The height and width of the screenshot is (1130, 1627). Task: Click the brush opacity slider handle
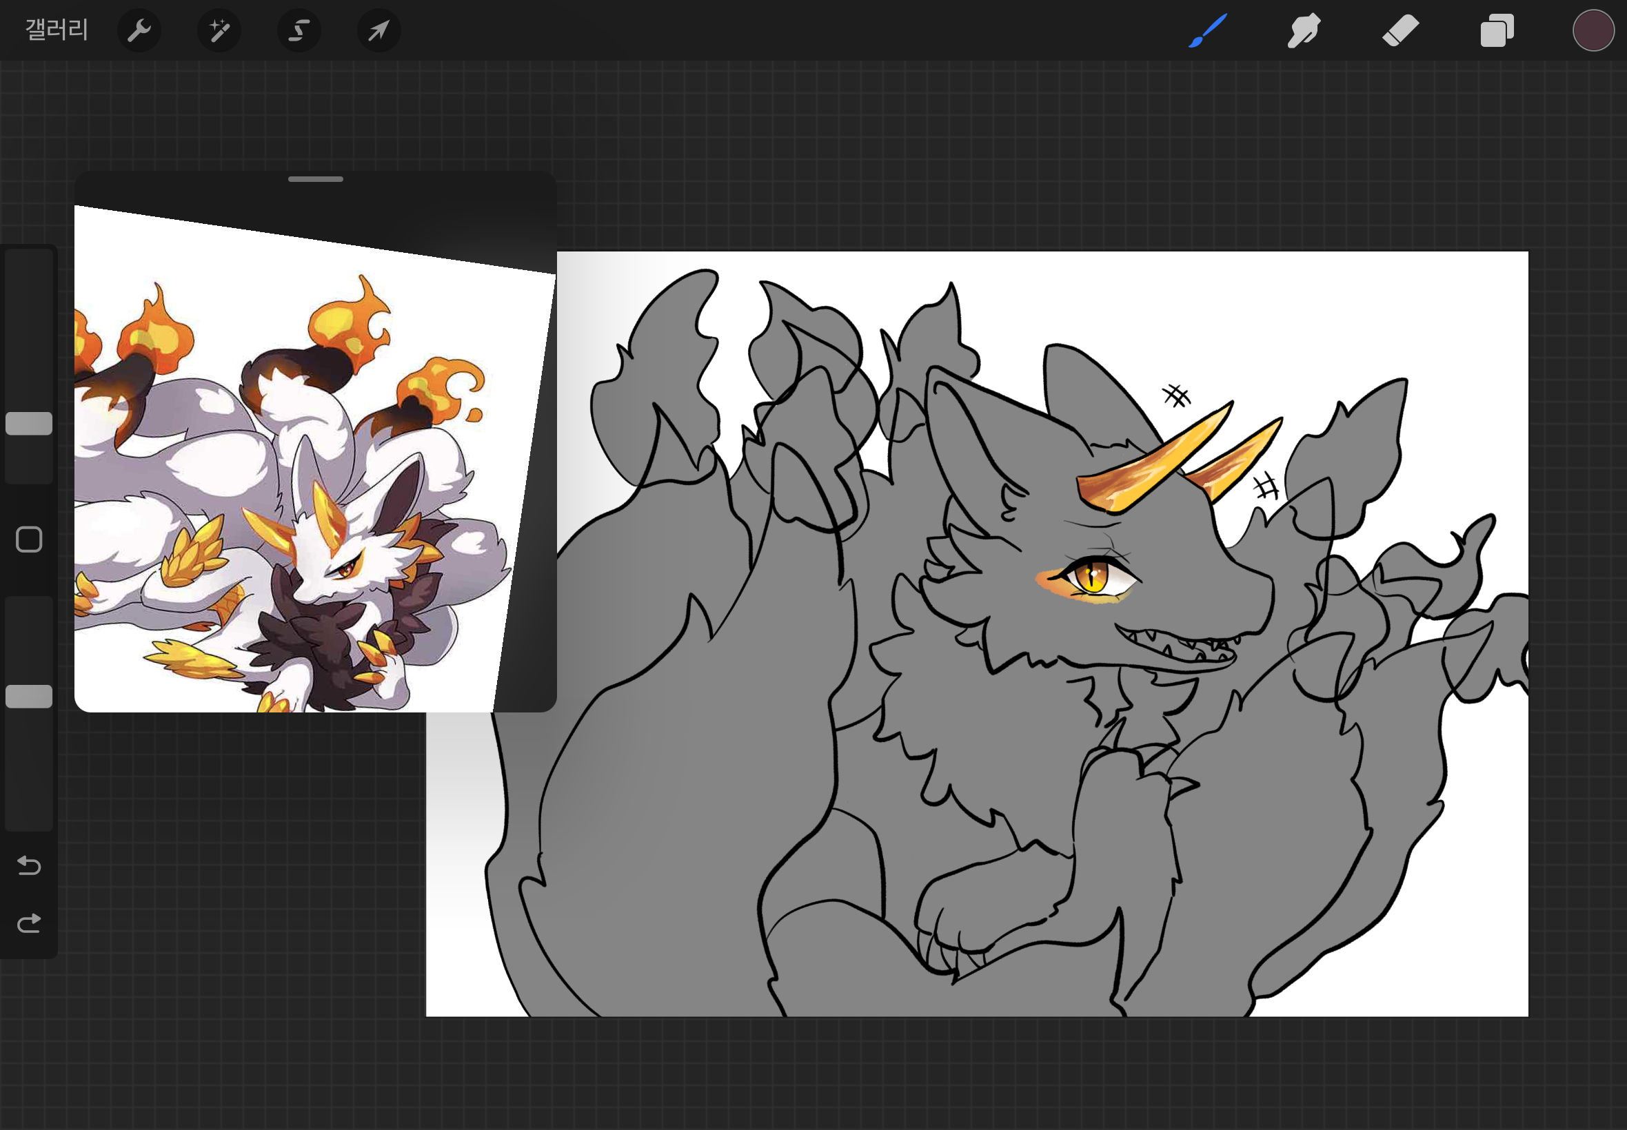point(29,697)
